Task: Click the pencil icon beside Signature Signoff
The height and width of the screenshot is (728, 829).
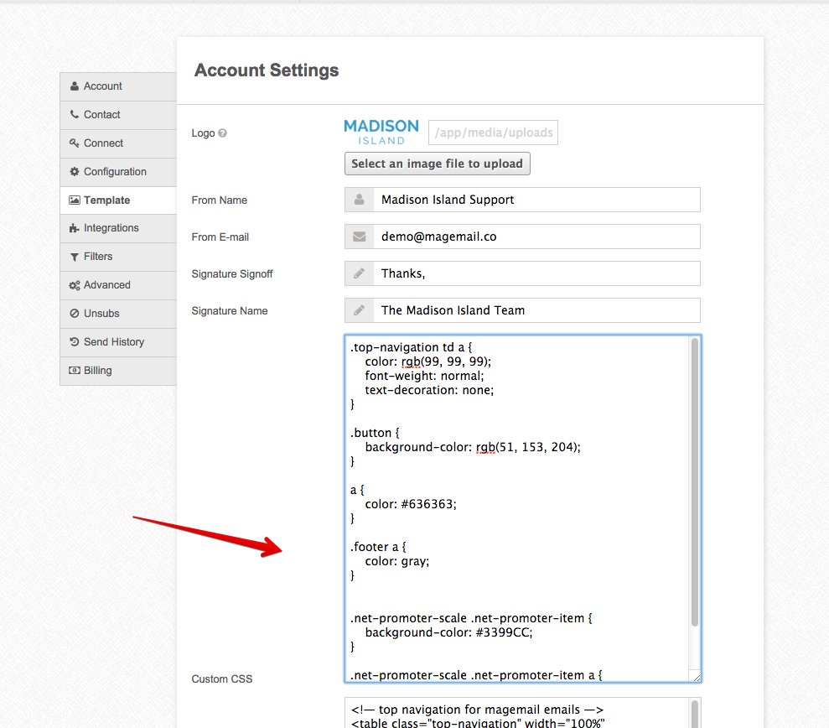Action: click(x=359, y=273)
